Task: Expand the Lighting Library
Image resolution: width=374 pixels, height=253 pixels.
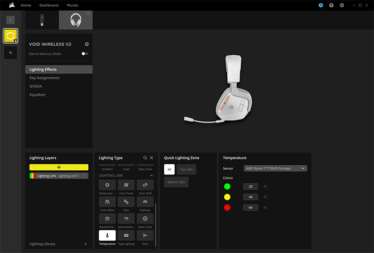Action: click(59, 244)
